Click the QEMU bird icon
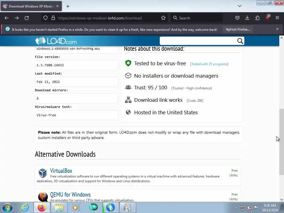 43,197
